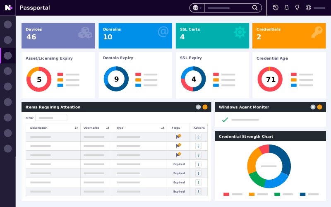Click dark blue legend swatch under Credential Strength

coord(303,194)
